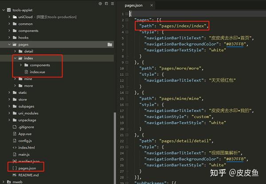The height and width of the screenshot is (184, 266).
Task: Toggle the code fold marker on line 11
Action: [x=127, y=74]
